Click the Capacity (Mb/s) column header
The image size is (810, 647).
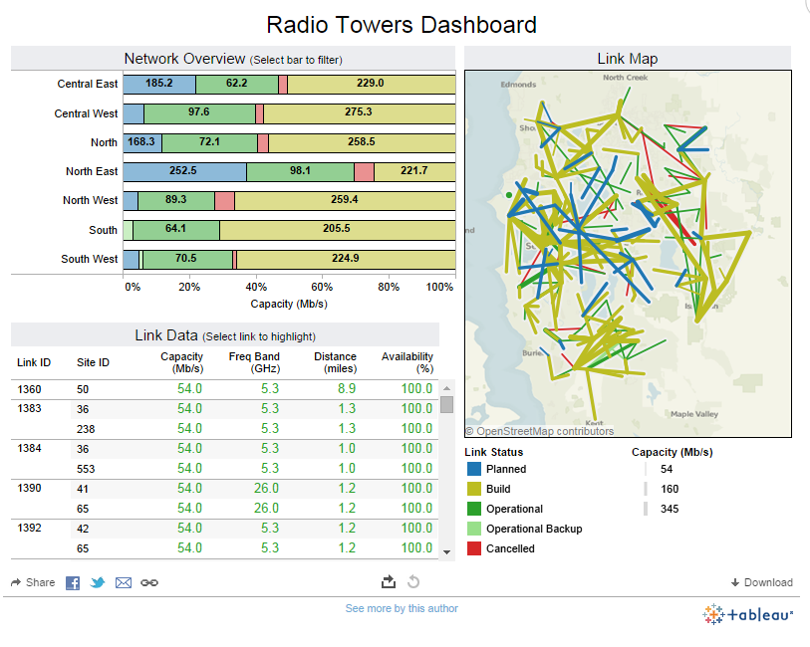182,362
